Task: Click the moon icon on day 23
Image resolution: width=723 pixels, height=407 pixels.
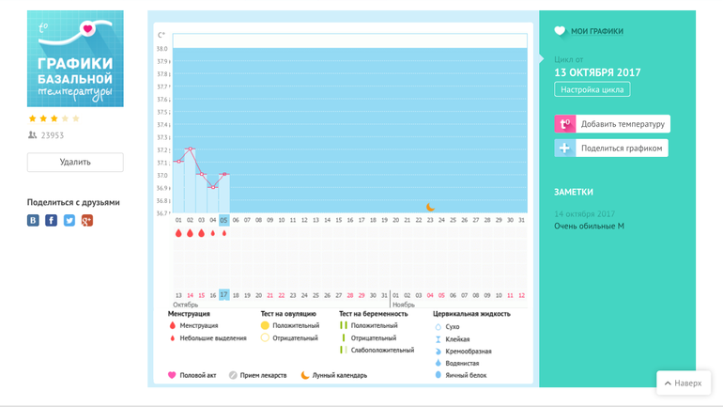Action: click(431, 208)
